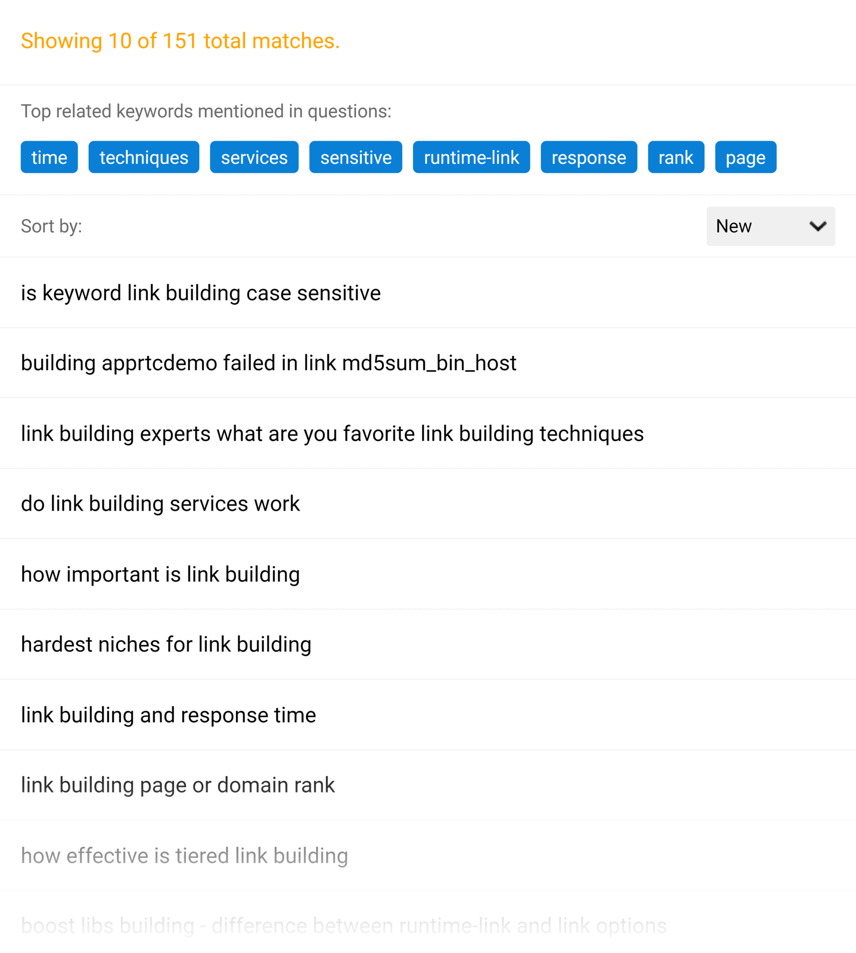Select the 'time' keyword tag
Image resolution: width=856 pixels, height=953 pixels.
[49, 157]
